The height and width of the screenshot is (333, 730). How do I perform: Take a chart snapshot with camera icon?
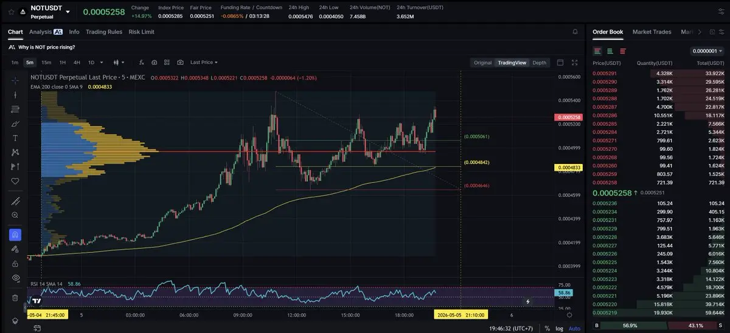tap(180, 62)
